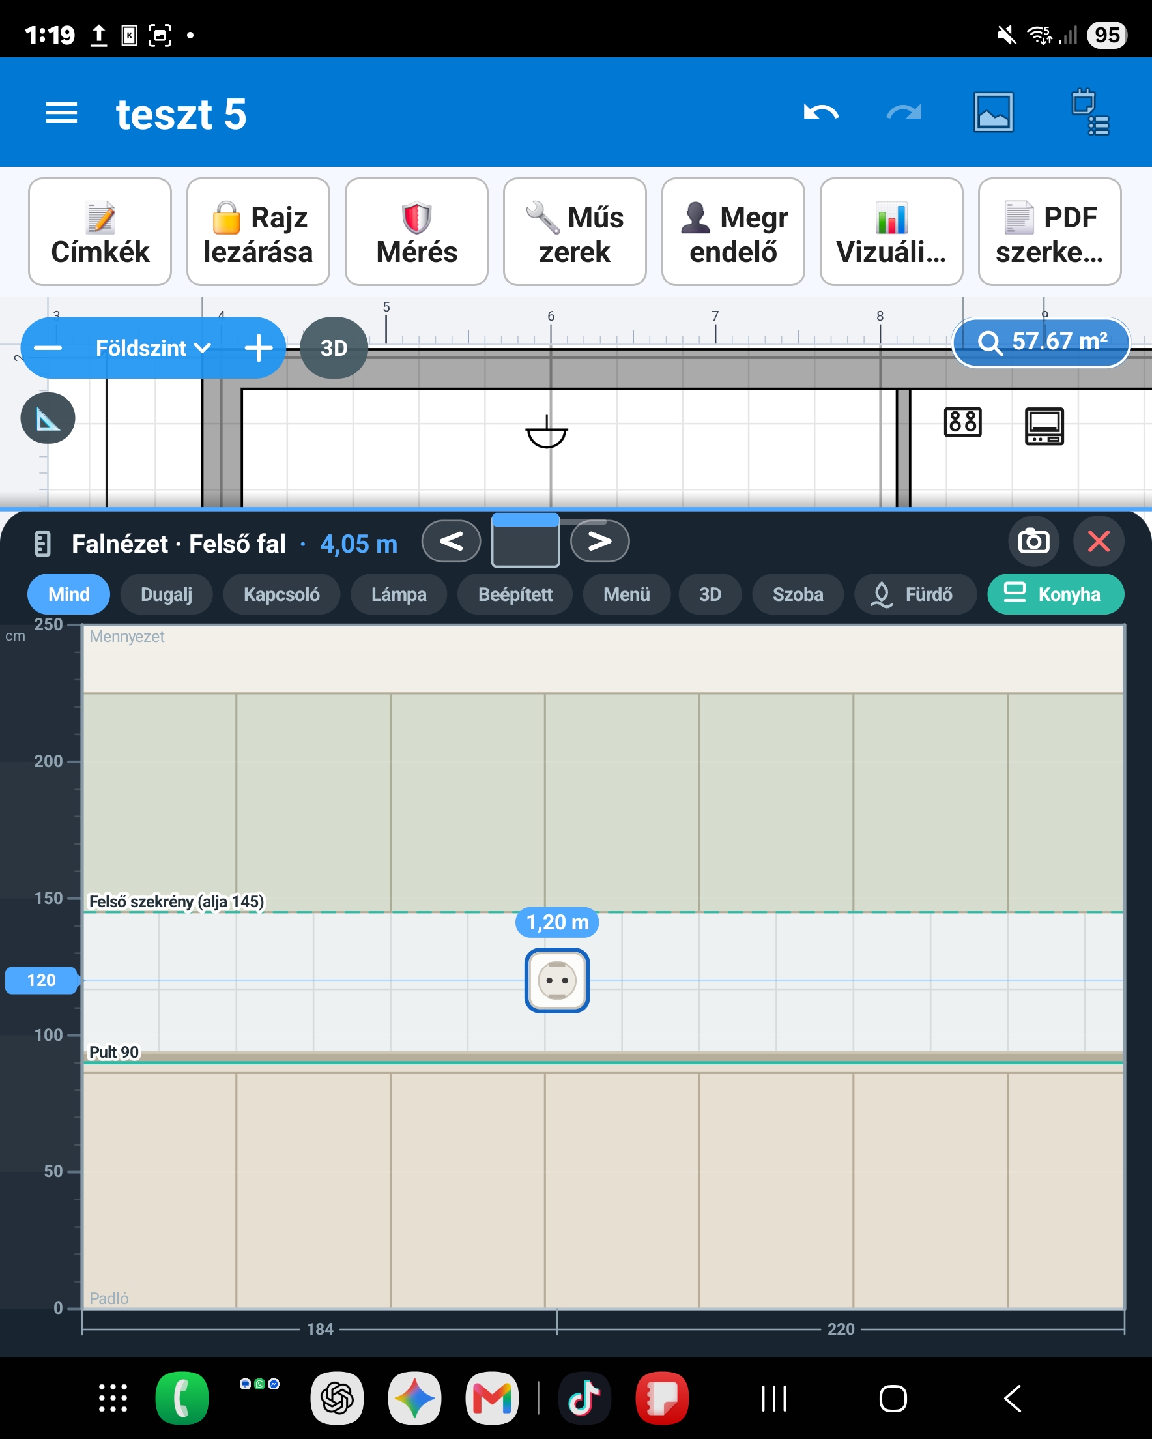Open the hamburger menu
The image size is (1152, 1439).
61,113
